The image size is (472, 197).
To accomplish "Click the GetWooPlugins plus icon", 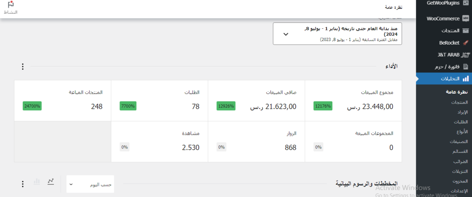I will coord(466,3).
